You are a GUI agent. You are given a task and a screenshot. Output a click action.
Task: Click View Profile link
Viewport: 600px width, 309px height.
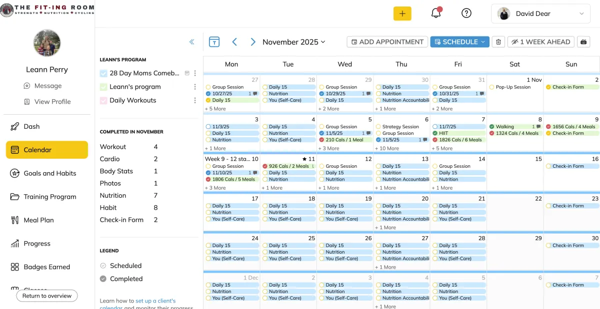click(47, 101)
